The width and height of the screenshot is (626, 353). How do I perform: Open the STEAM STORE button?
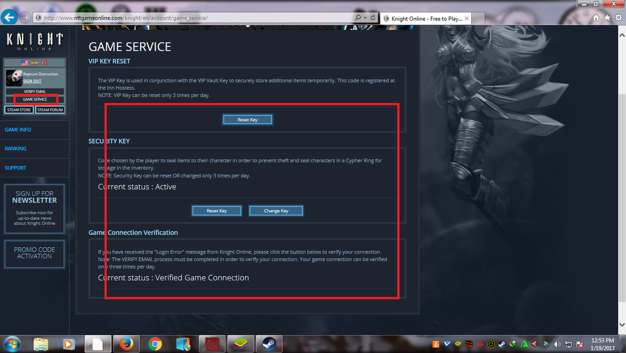[19, 110]
